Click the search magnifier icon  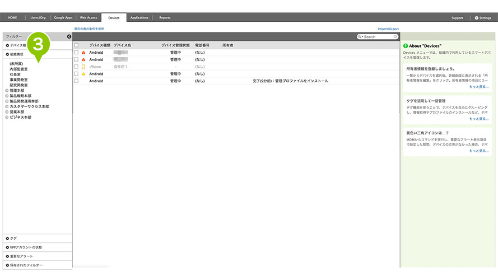point(360,36)
